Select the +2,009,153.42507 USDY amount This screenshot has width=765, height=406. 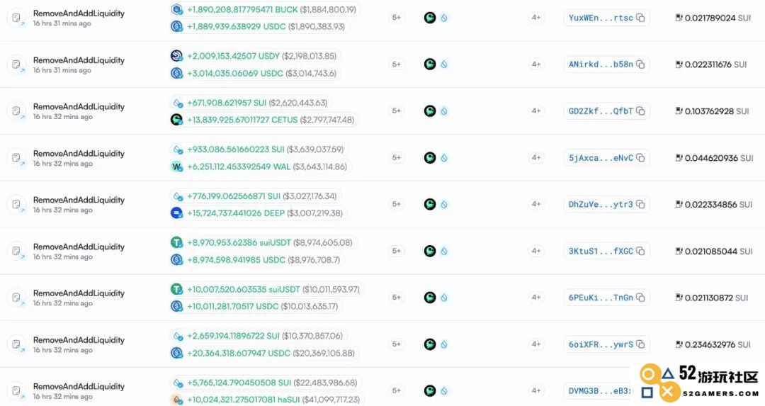coord(234,56)
